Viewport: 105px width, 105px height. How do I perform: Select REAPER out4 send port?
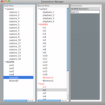pos(12,75)
